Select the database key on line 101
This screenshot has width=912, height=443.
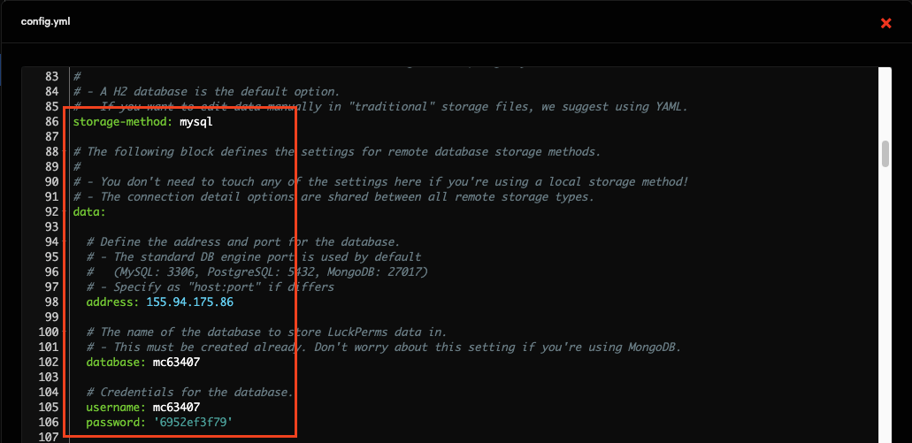115,363
